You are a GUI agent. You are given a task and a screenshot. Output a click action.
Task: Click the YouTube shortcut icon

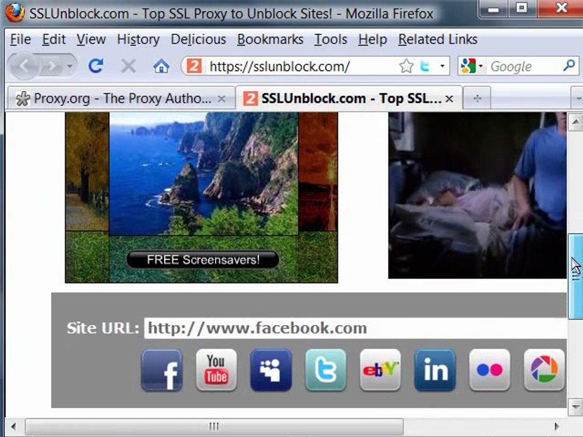pyautogui.click(x=216, y=370)
